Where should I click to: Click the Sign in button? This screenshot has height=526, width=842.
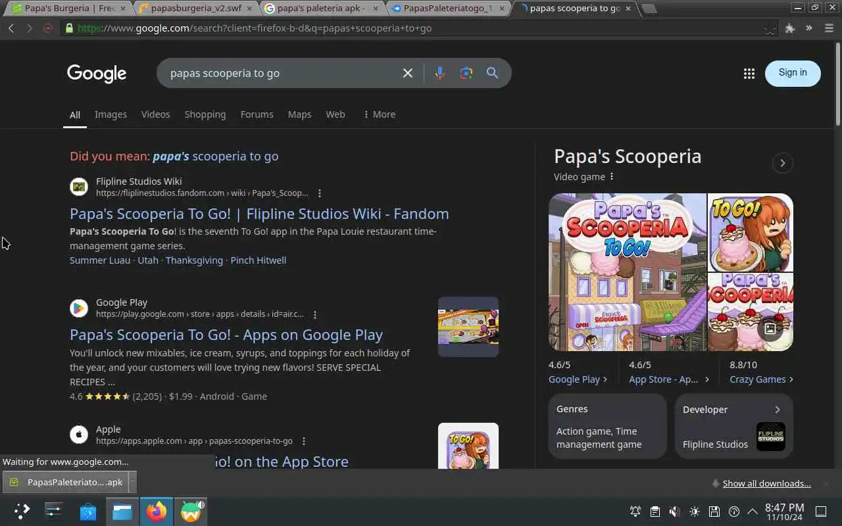click(793, 73)
